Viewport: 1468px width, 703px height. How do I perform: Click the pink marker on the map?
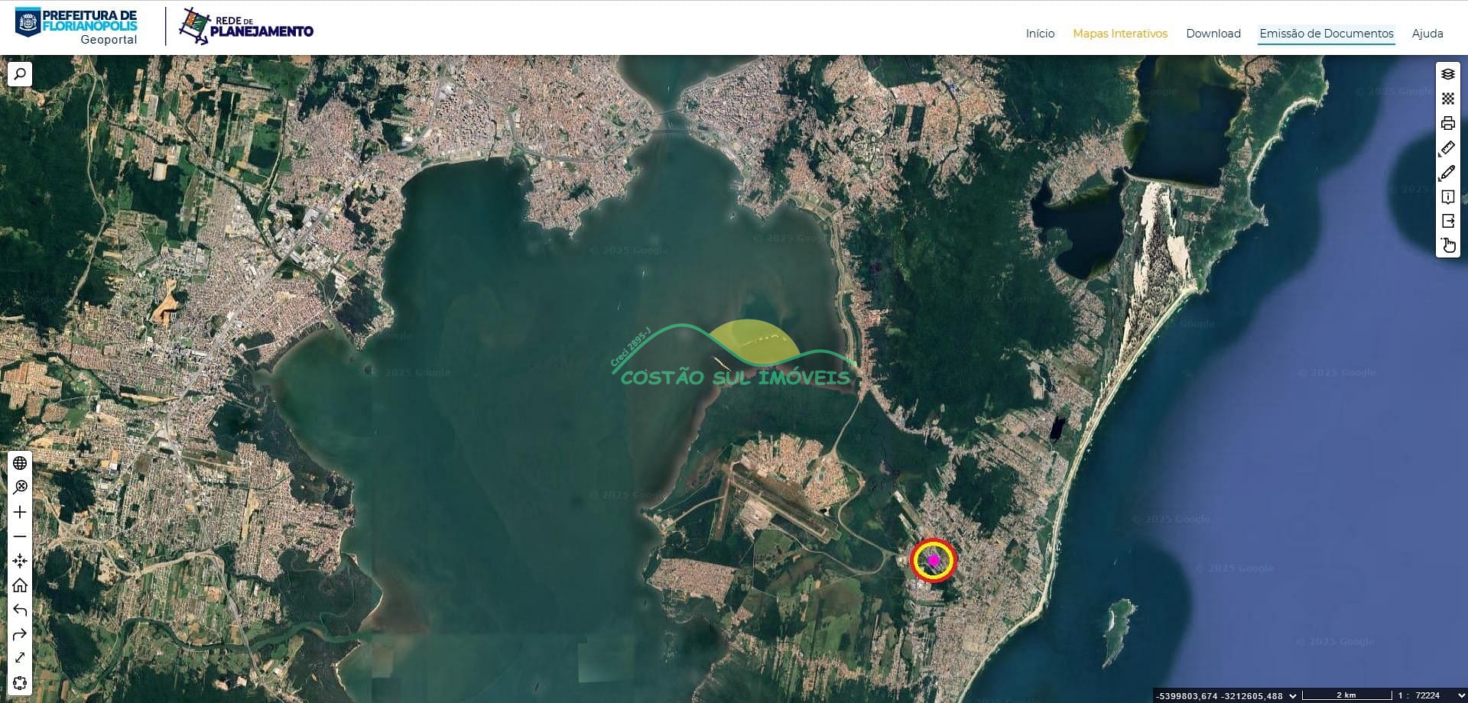tap(934, 560)
